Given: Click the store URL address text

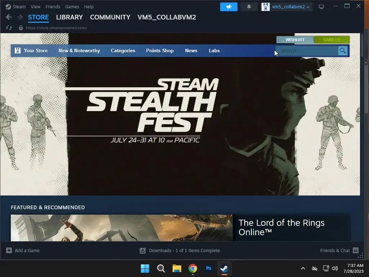Looking at the screenshot, I should (56, 28).
